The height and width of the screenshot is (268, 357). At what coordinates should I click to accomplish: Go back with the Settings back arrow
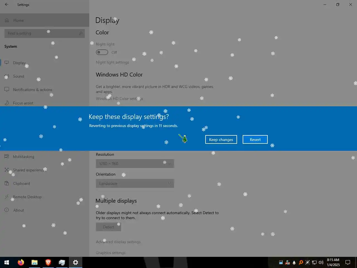7,4
